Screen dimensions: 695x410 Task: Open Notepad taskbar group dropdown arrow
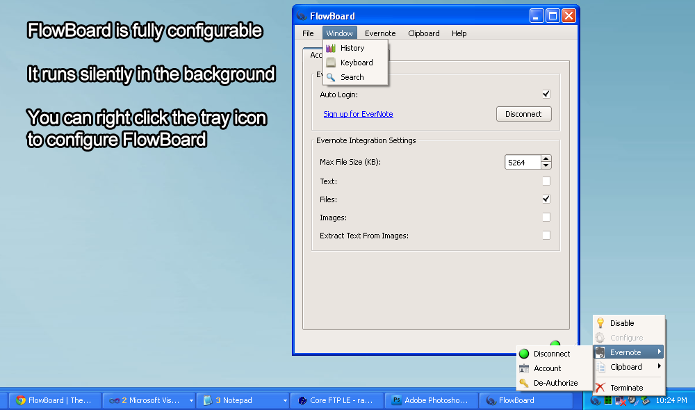285,401
